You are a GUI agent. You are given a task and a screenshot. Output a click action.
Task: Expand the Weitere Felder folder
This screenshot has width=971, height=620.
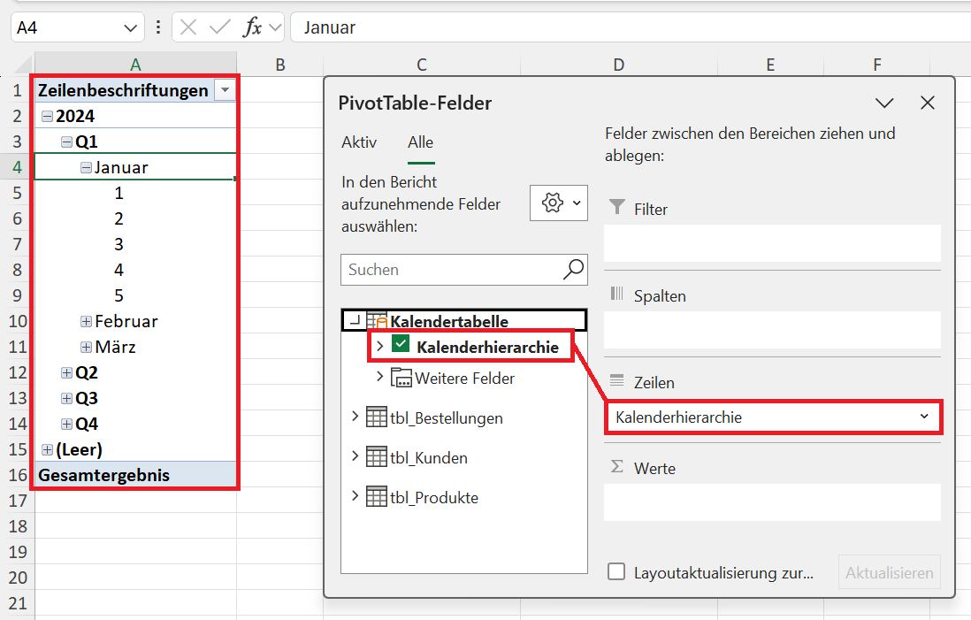click(380, 377)
